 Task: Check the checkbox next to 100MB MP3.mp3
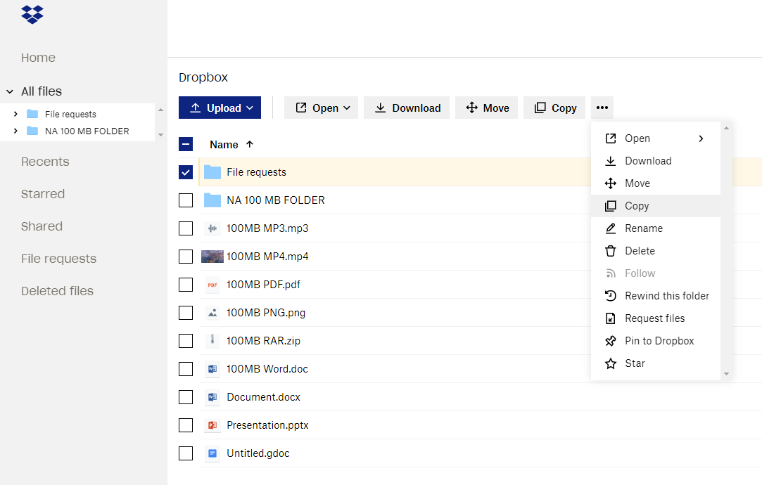185,228
